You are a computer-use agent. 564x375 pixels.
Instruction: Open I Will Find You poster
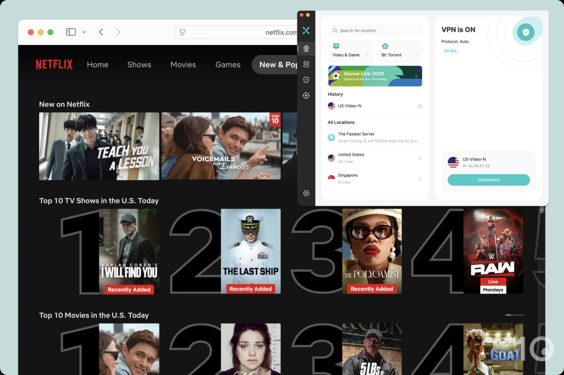[x=129, y=251]
